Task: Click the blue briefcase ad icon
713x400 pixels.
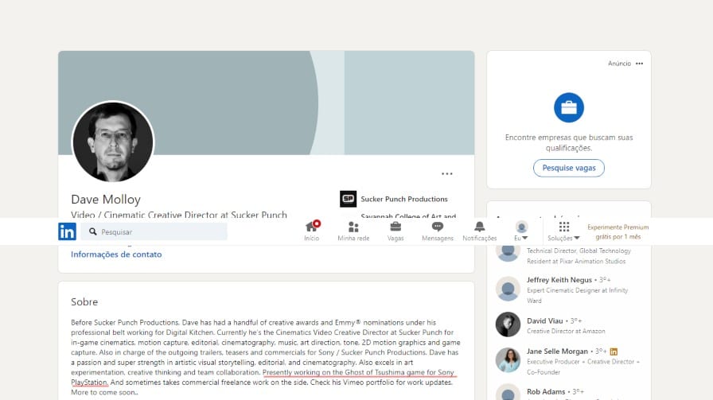Action: [569, 107]
